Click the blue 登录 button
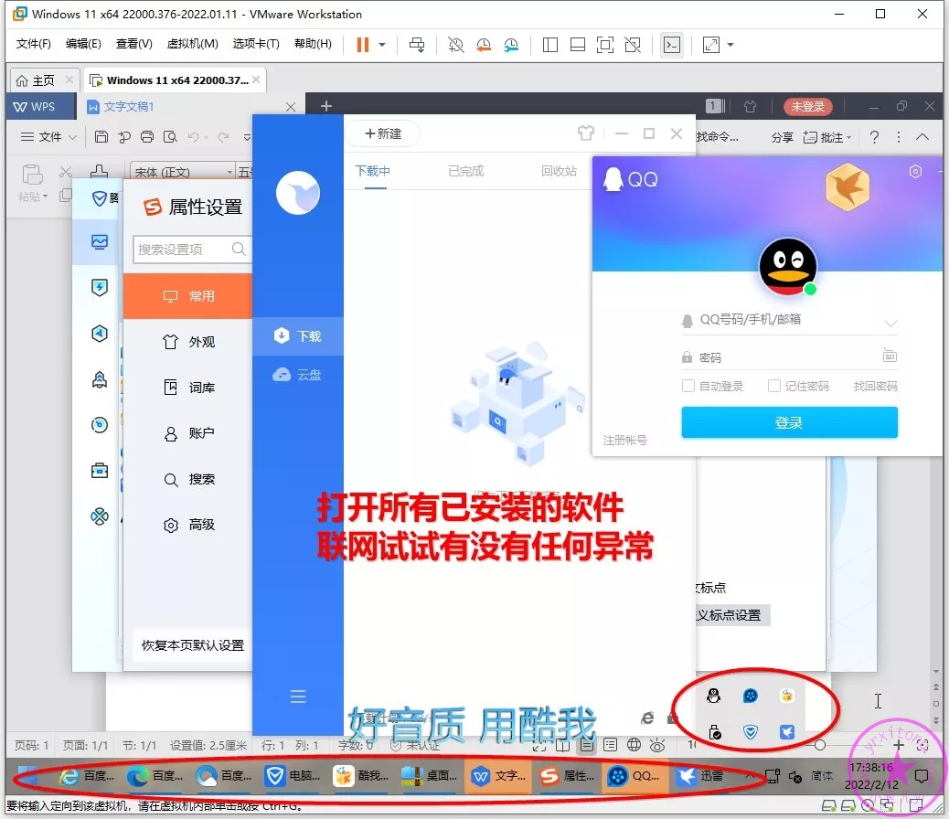 coord(789,422)
